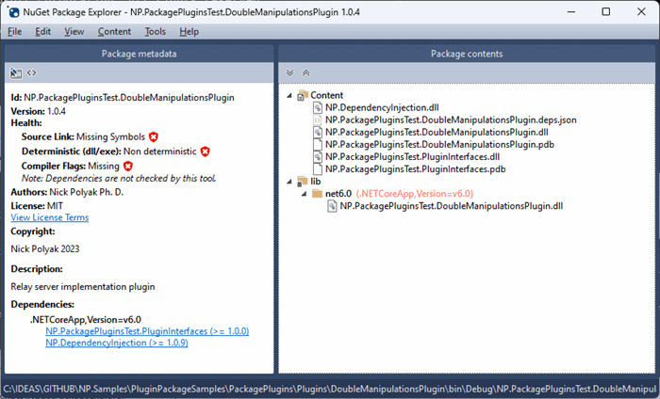Collapse the Content folder node
This screenshot has width=660, height=399.
(x=289, y=96)
